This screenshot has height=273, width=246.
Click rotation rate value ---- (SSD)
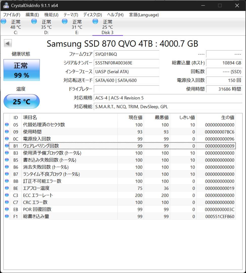pos(224,72)
